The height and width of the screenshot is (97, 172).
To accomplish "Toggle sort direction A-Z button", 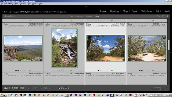I will tap(35, 88).
